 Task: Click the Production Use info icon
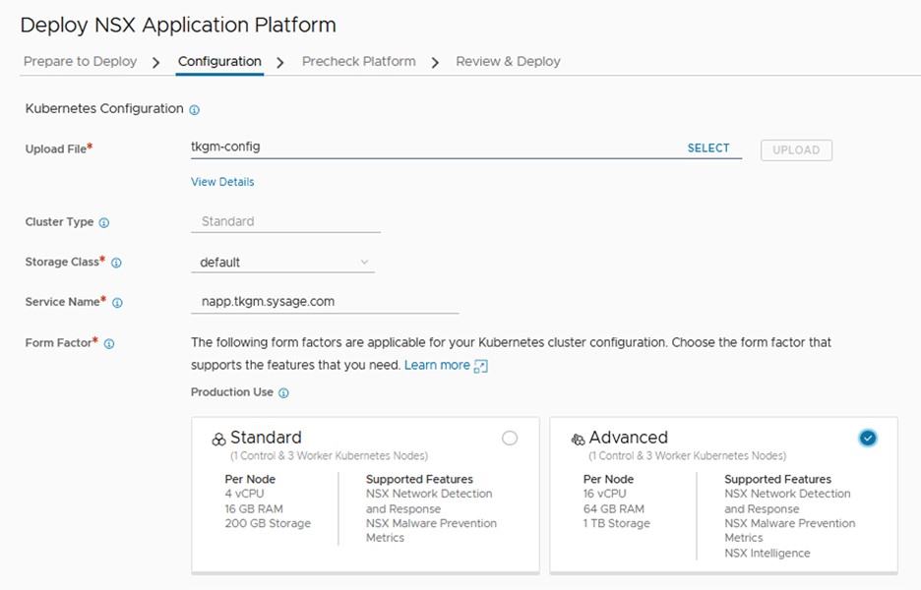pyautogui.click(x=283, y=393)
